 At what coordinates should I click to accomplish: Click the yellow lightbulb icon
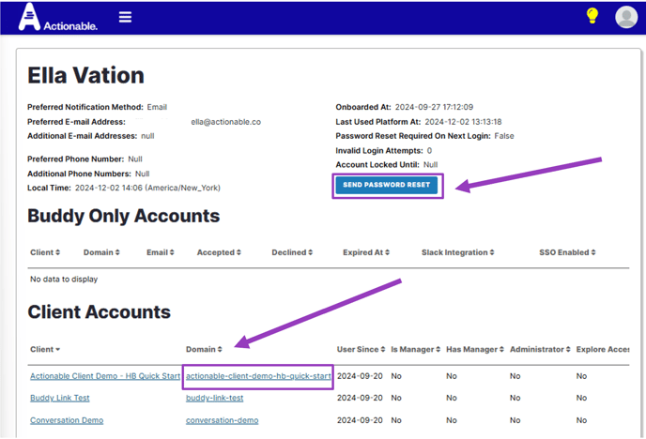coord(592,16)
